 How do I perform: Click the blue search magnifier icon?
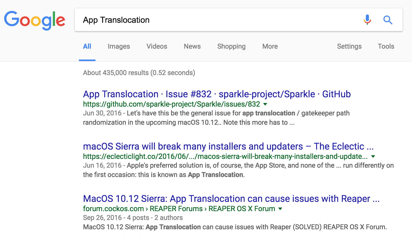(388, 20)
